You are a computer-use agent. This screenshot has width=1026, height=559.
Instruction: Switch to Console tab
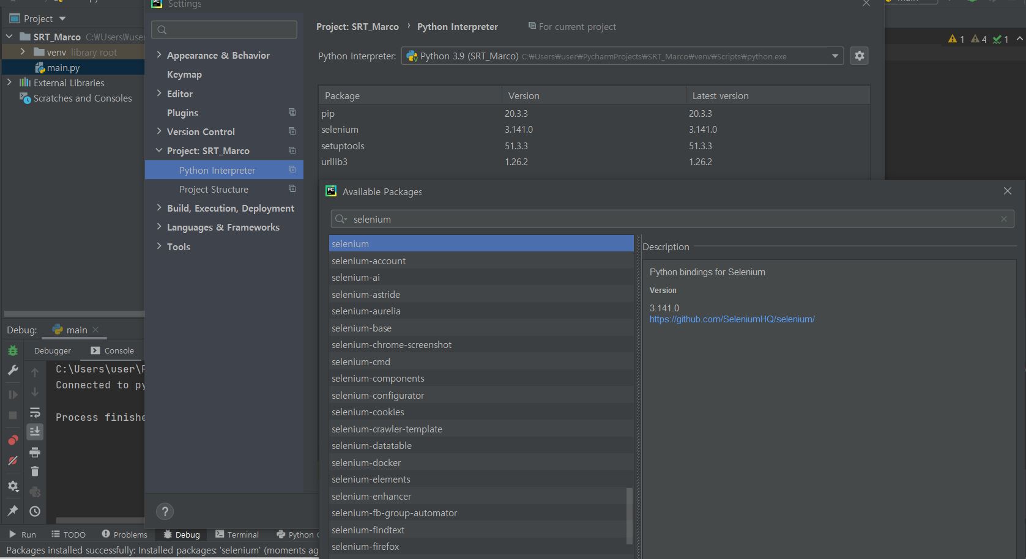click(113, 350)
